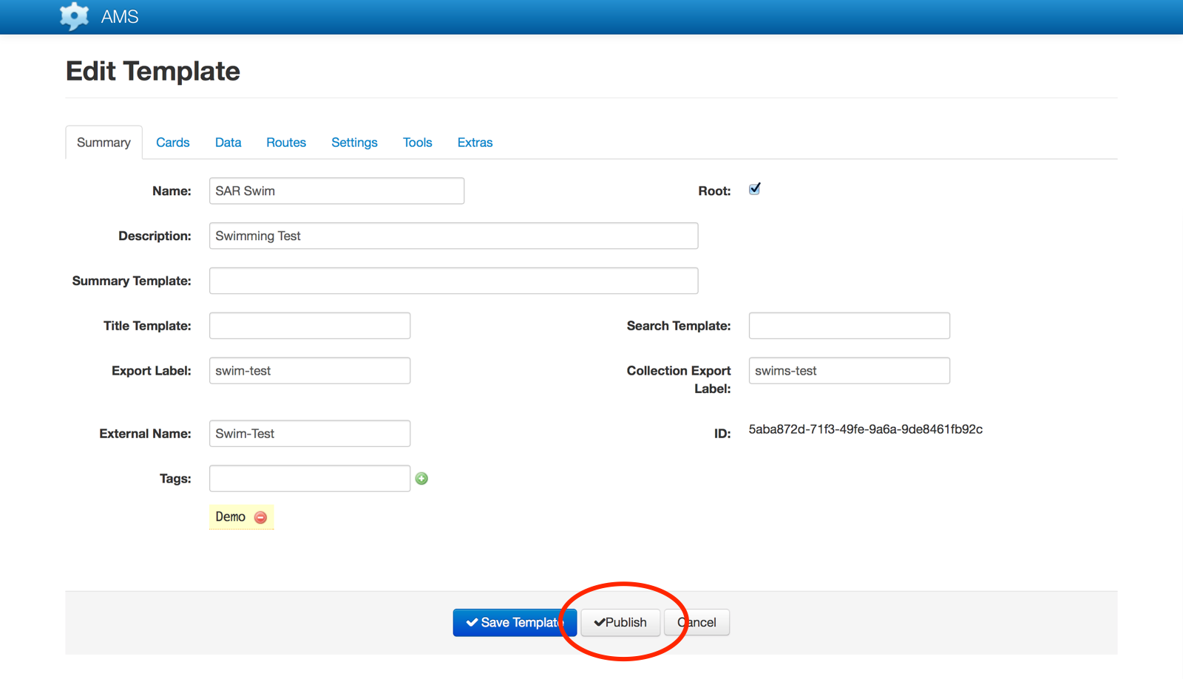The width and height of the screenshot is (1183, 679).
Task: Switch to the Routes tab
Action: point(286,143)
